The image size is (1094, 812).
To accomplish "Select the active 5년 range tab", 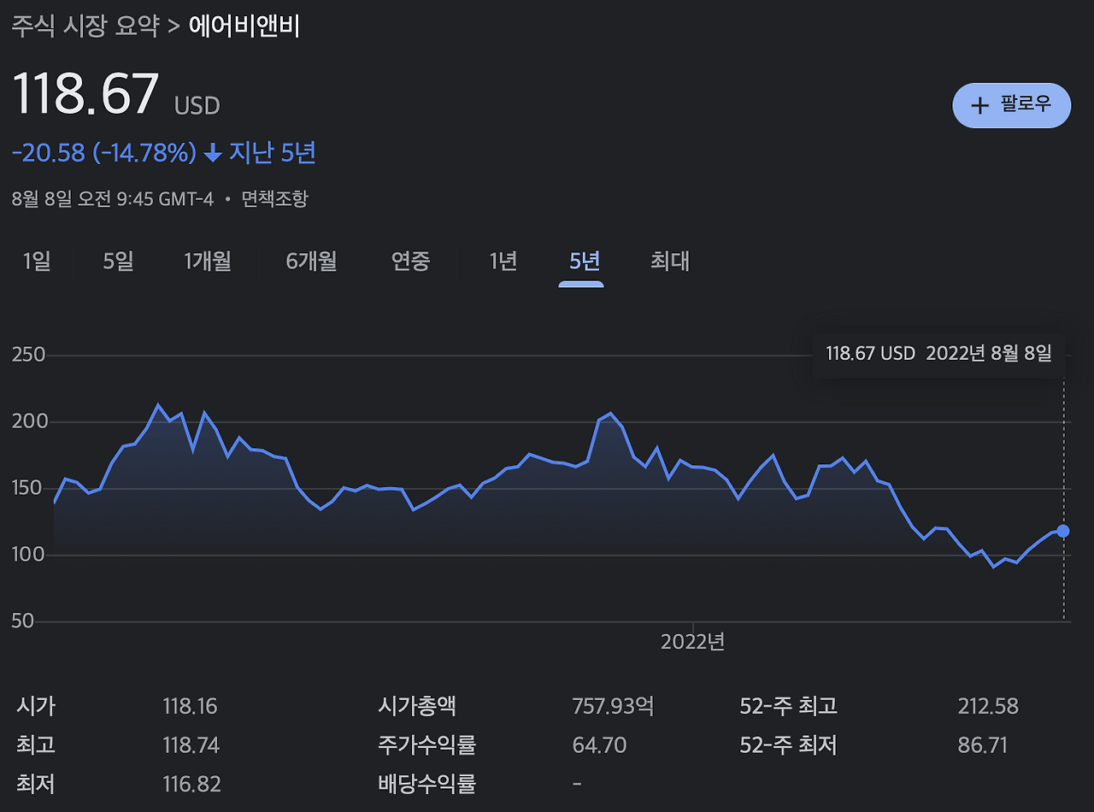I will click(x=585, y=262).
